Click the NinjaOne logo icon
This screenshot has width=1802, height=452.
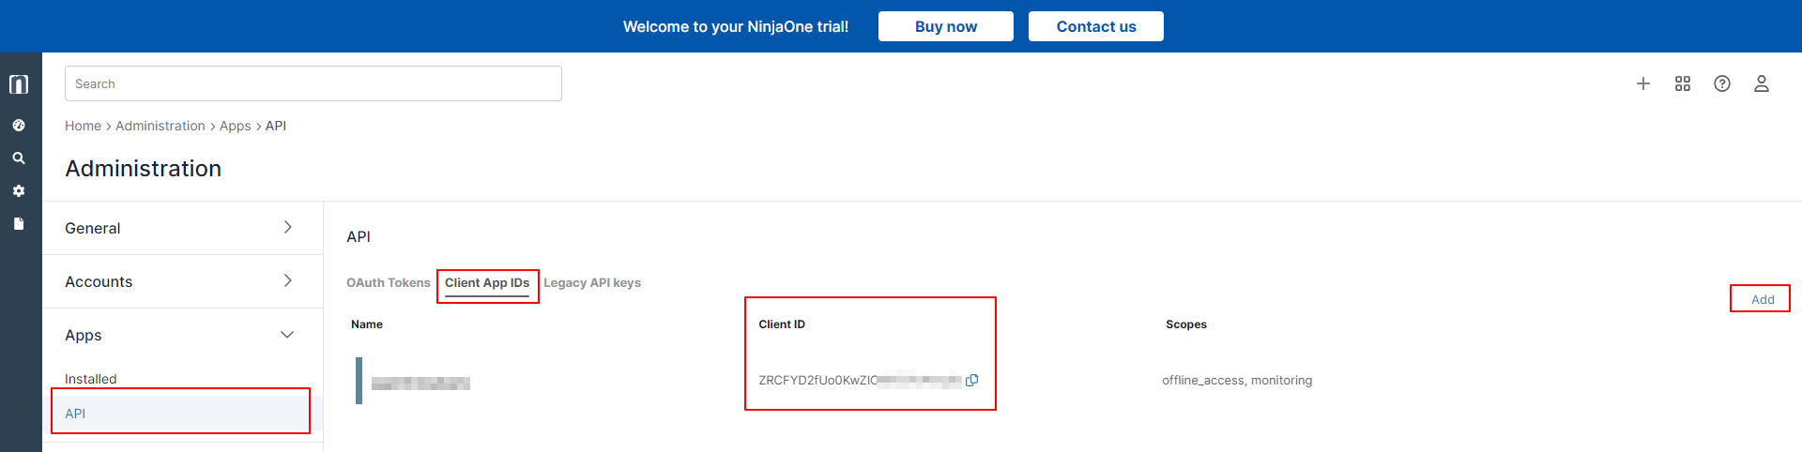[x=19, y=84]
